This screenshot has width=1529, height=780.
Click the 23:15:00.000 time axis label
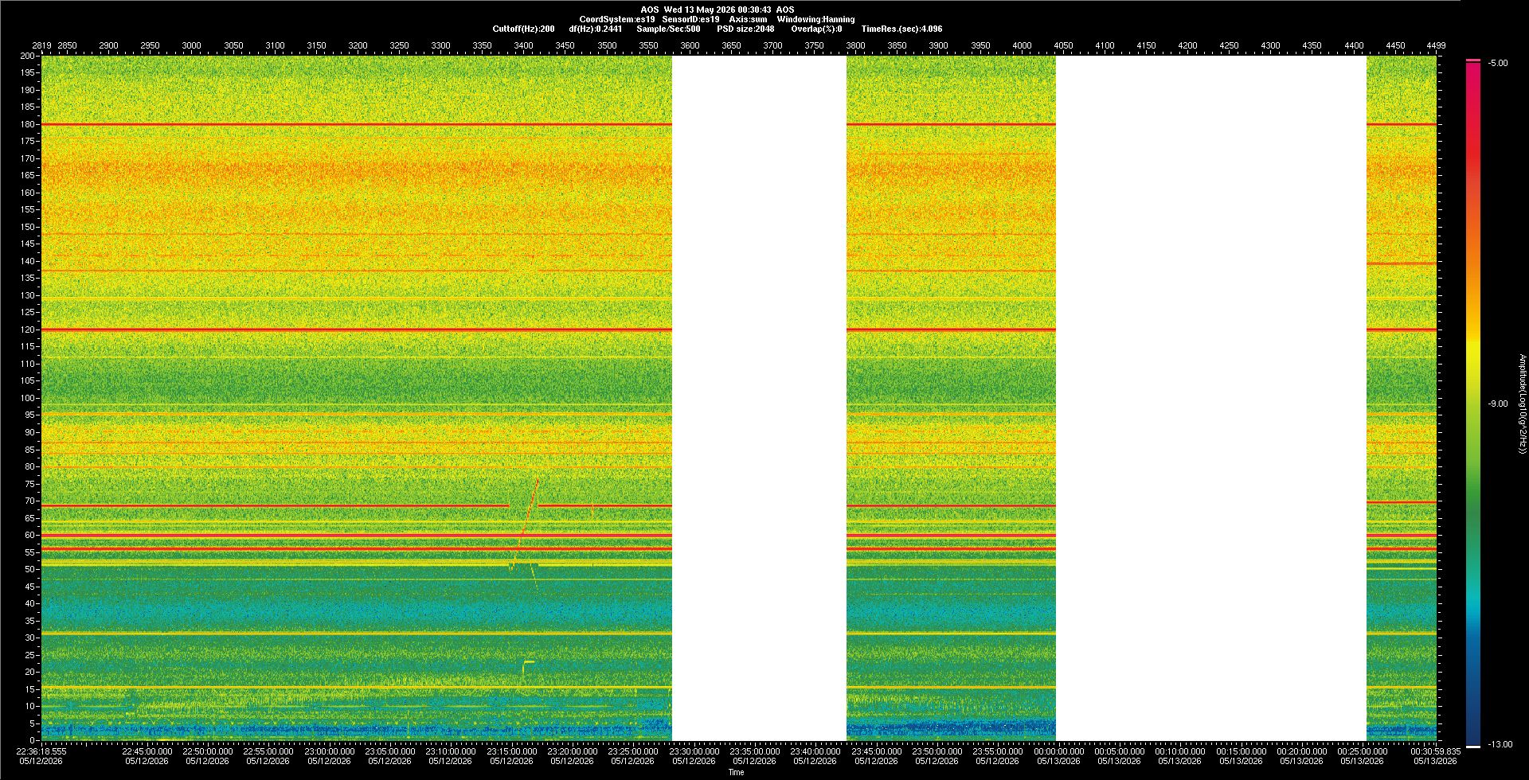pyautogui.click(x=511, y=751)
